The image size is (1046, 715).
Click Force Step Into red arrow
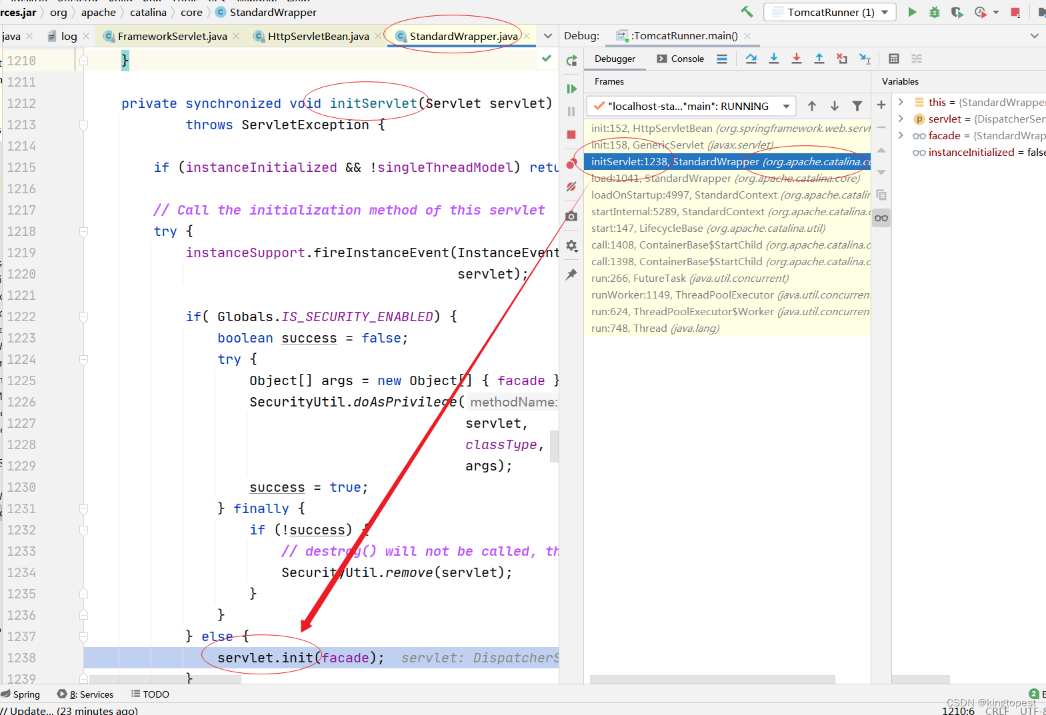(x=797, y=59)
